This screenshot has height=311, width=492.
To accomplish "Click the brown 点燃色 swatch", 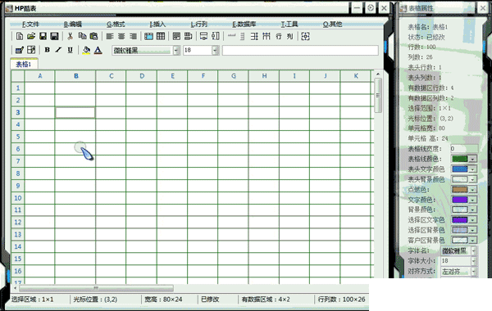I will [x=460, y=190].
